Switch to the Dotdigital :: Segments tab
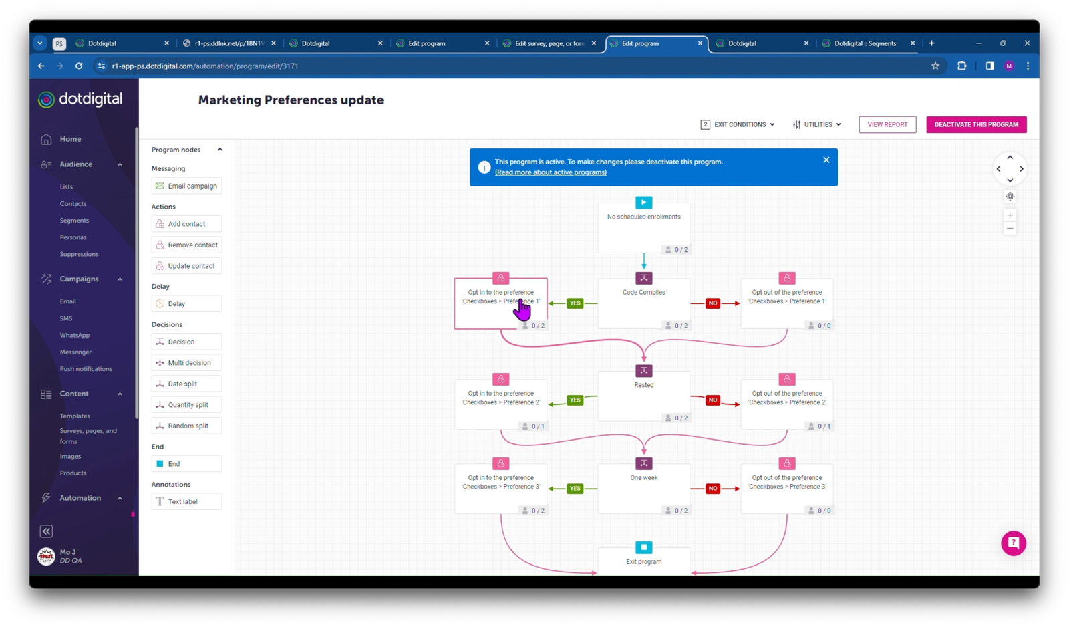The image size is (1069, 627). pos(865,43)
